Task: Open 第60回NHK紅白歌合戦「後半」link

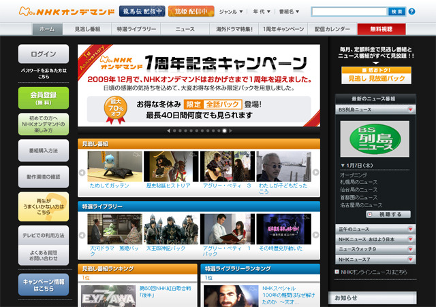Action: point(165,292)
